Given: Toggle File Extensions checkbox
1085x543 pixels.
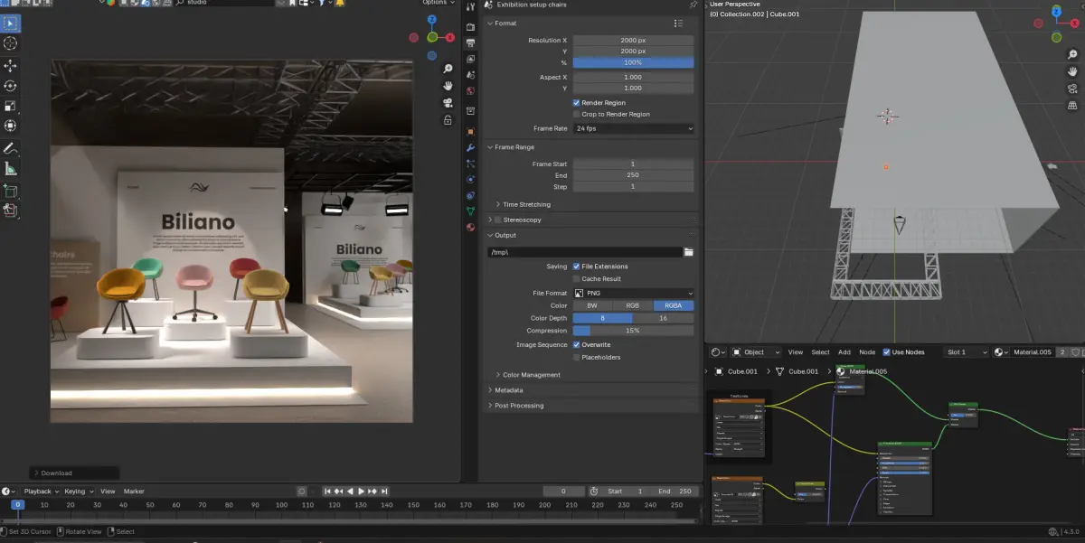Looking at the screenshot, I should pyautogui.click(x=577, y=267).
